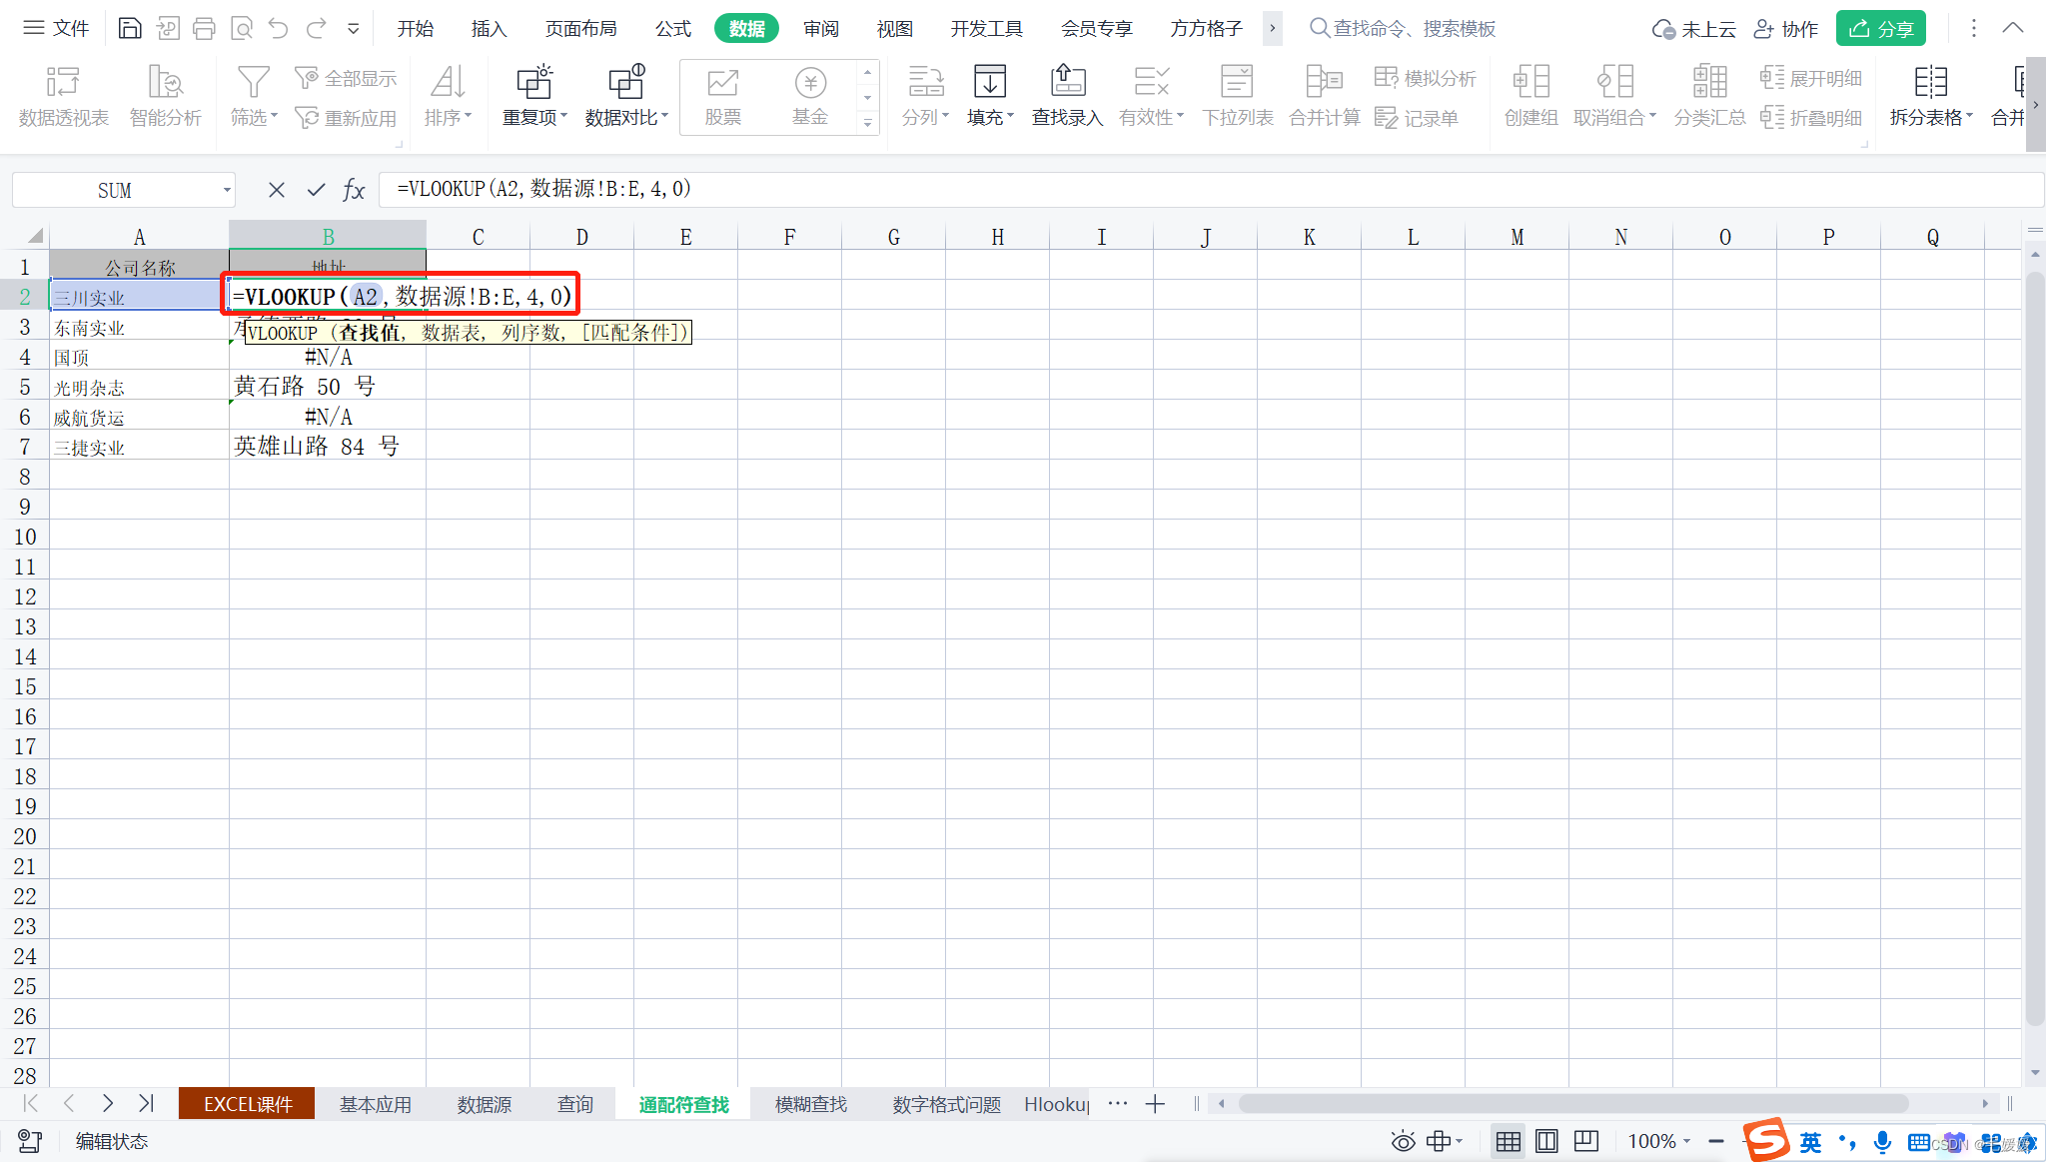Click the 重新应用 reapply filter button
Image resolution: width=2046 pixels, height=1162 pixels.
pyautogui.click(x=346, y=118)
